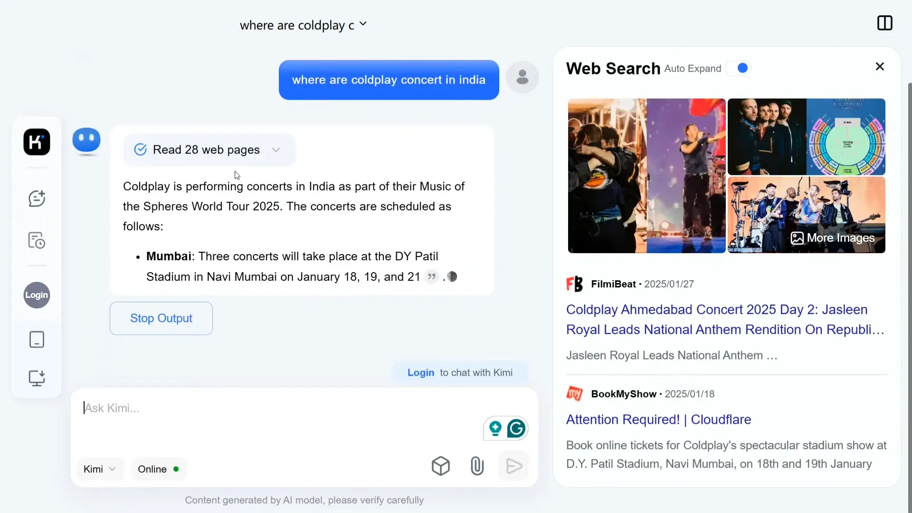
Task: Click the Jasleen Royal Leads National Anthem snippet
Action: point(672,355)
